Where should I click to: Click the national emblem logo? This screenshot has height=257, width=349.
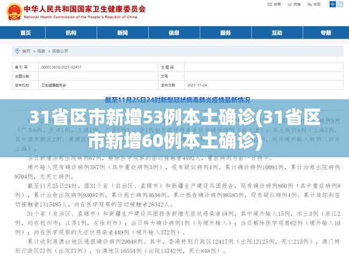pyautogui.click(x=14, y=12)
